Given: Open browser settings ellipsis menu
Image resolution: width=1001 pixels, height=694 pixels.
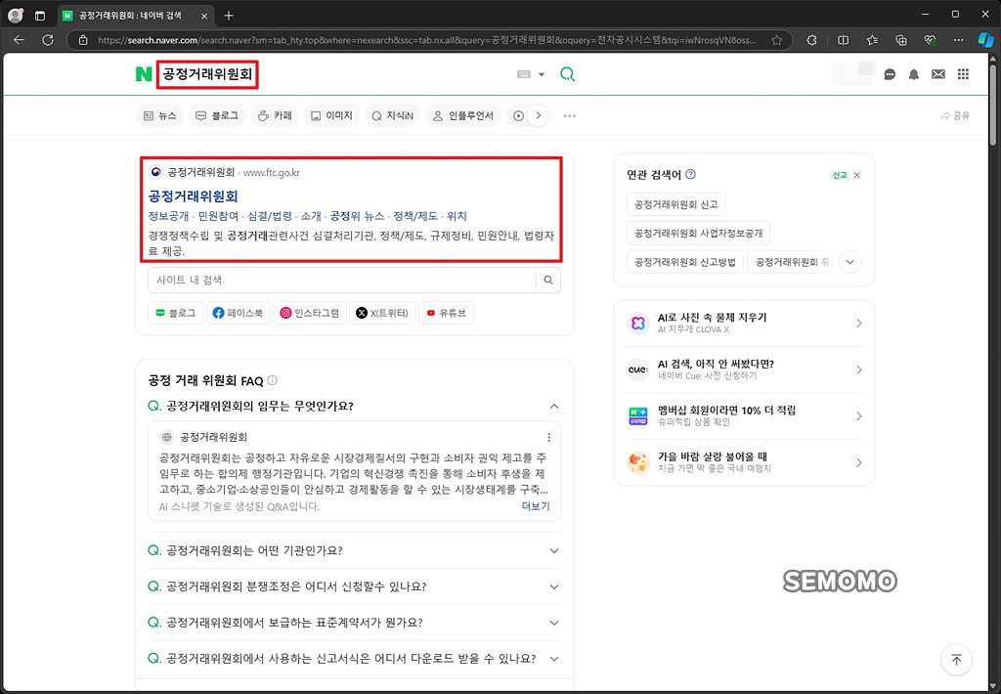Looking at the screenshot, I should tap(958, 40).
